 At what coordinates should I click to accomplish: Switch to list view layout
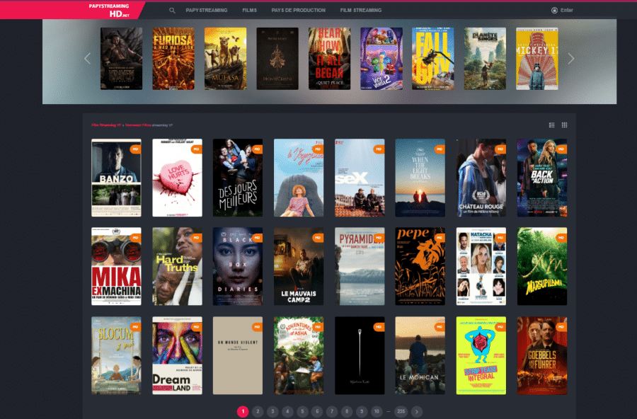tap(551, 125)
